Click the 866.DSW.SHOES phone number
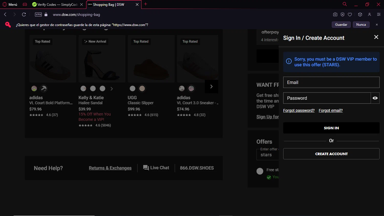 [197, 168]
